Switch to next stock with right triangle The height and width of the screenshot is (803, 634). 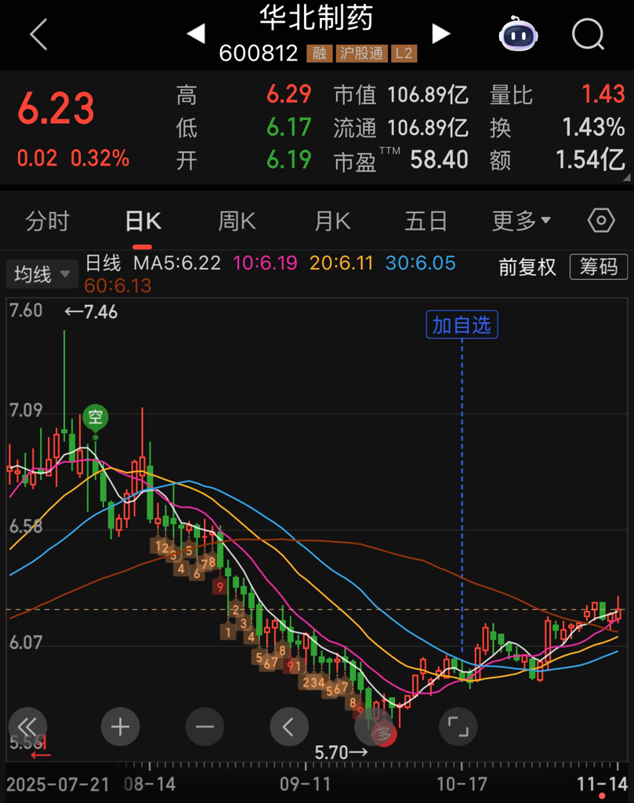(x=440, y=34)
